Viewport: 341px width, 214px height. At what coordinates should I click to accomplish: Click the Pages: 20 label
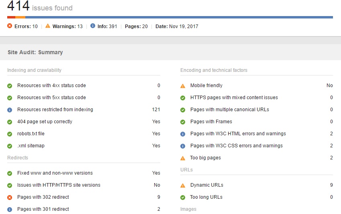coord(136,26)
